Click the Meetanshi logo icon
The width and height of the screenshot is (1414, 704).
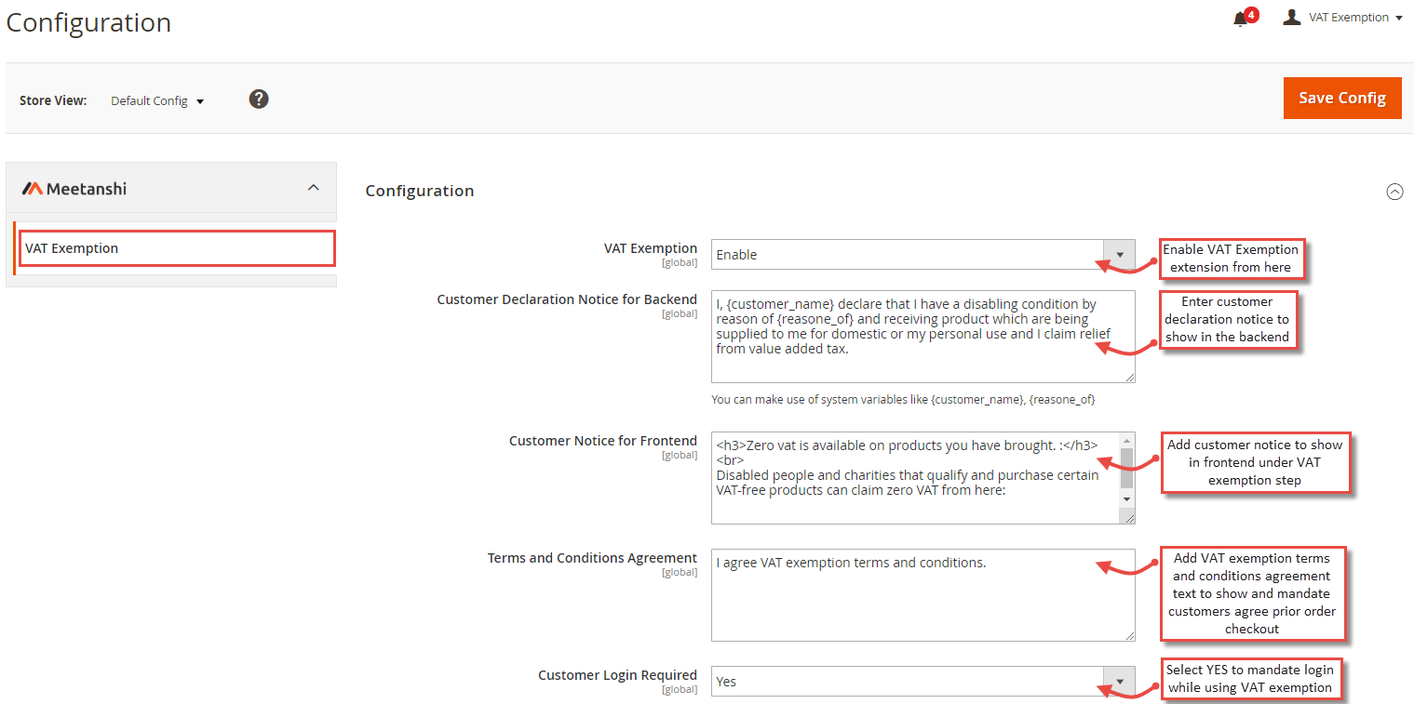[33, 189]
